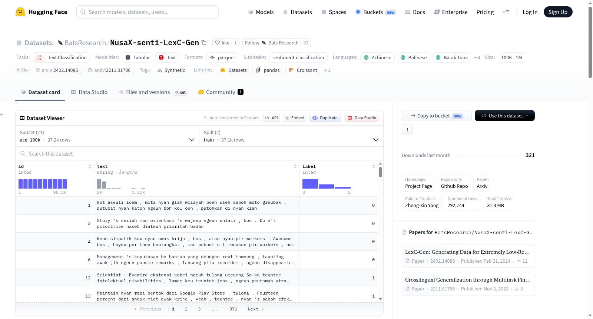Select the Croissant library tag
Viewport: 593px width, 319px height.
(x=303, y=70)
